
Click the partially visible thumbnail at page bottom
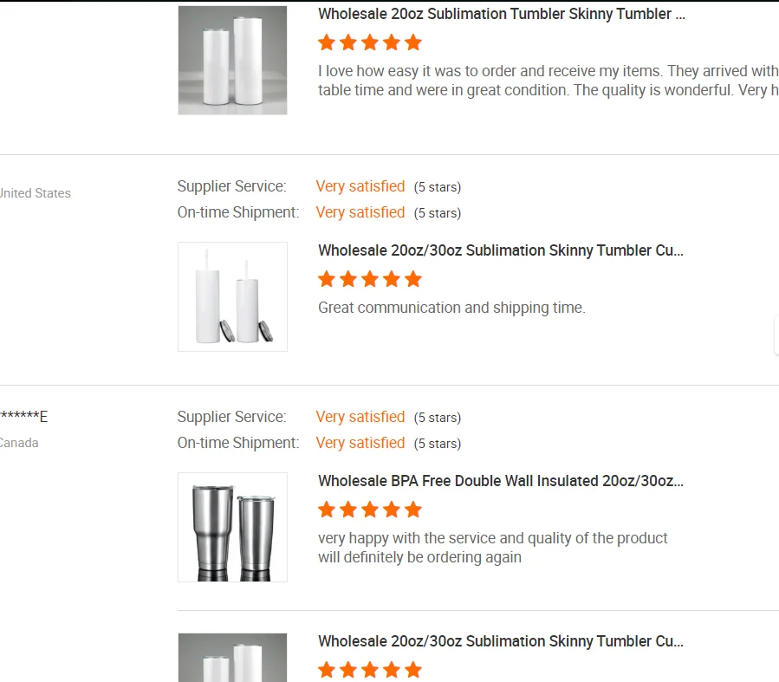pos(232,658)
